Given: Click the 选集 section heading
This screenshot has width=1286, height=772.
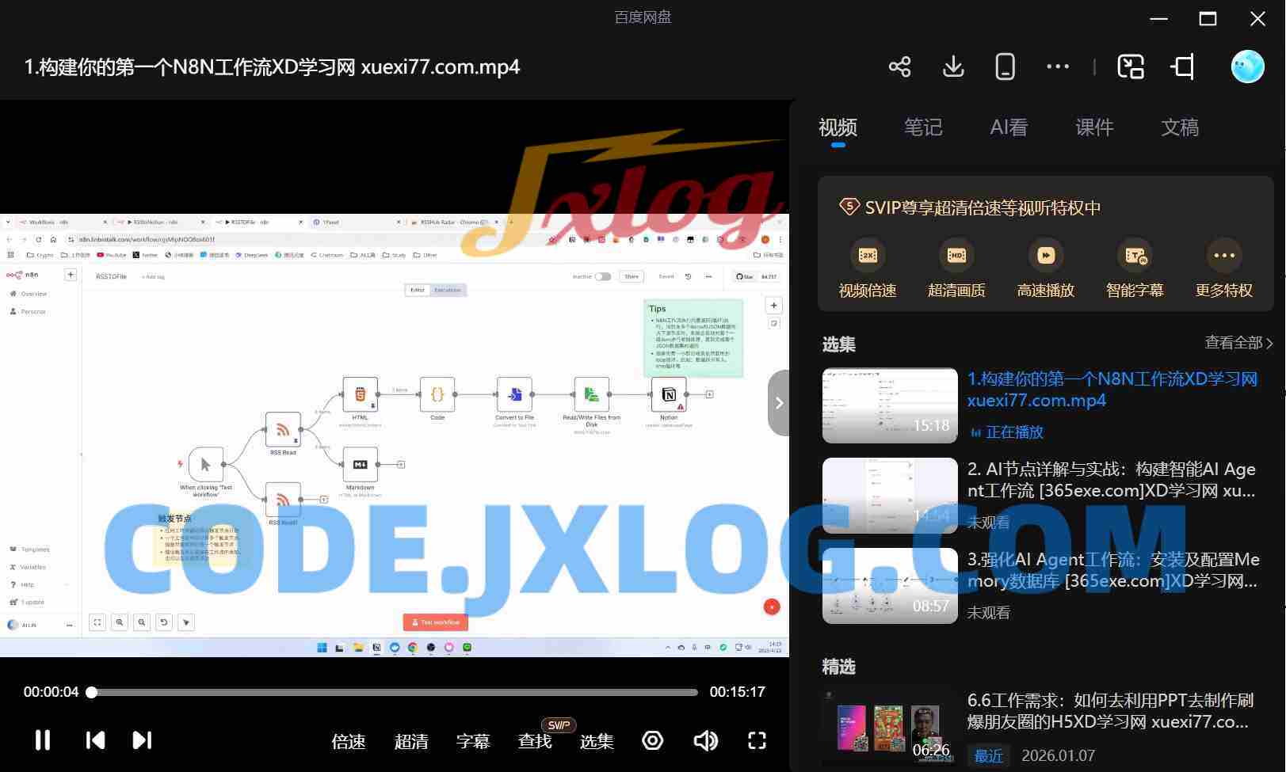Looking at the screenshot, I should pyautogui.click(x=839, y=344).
